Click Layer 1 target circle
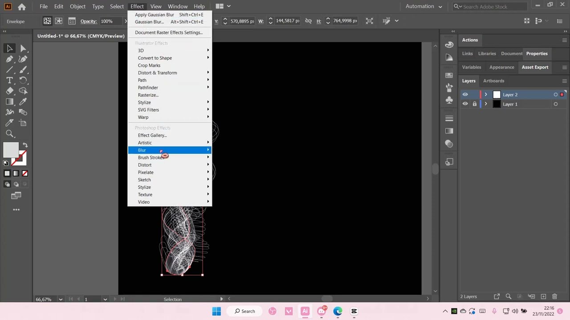570x320 pixels. [555, 104]
